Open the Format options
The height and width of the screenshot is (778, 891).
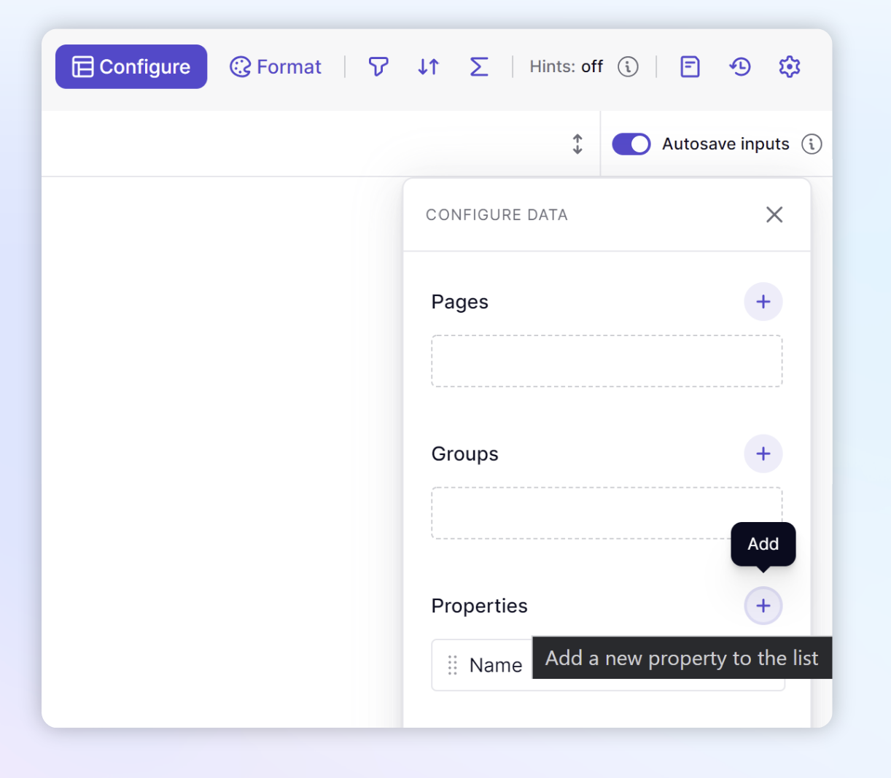coord(276,66)
